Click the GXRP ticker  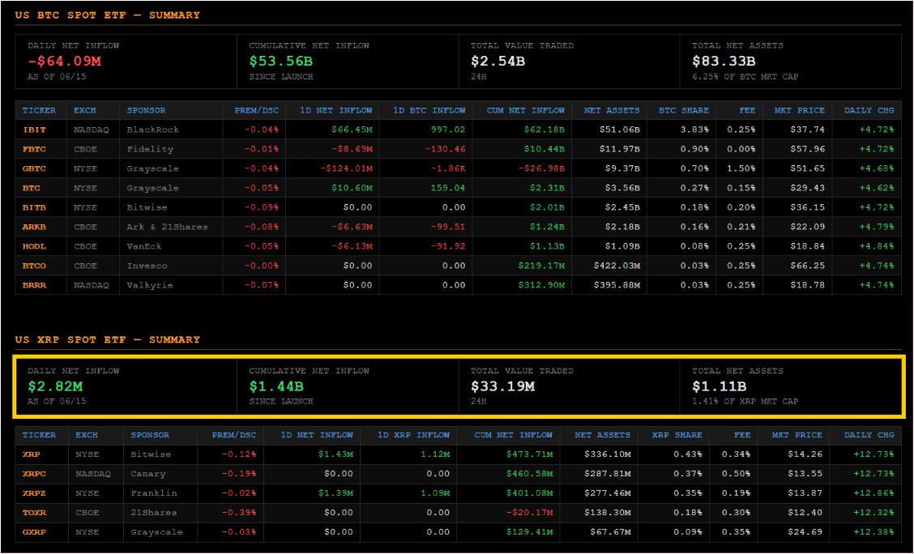tap(34, 532)
